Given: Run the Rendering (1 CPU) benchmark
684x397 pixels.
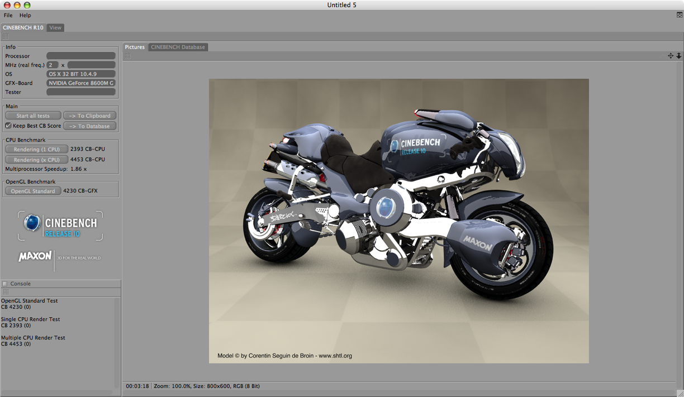Looking at the screenshot, I should pyautogui.click(x=37, y=149).
